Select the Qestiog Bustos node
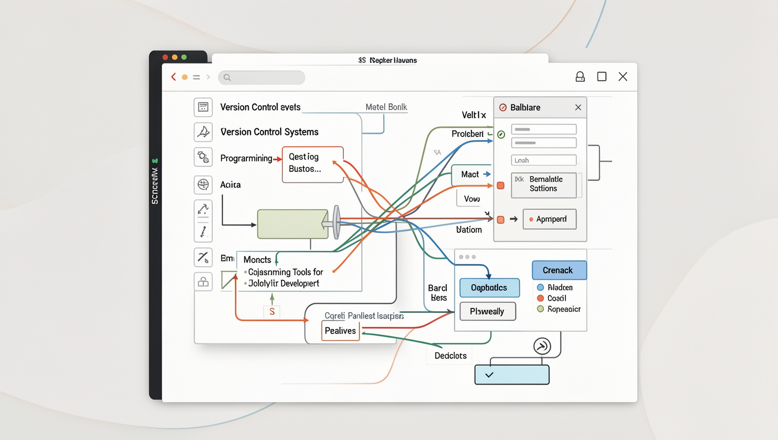 [313, 164]
